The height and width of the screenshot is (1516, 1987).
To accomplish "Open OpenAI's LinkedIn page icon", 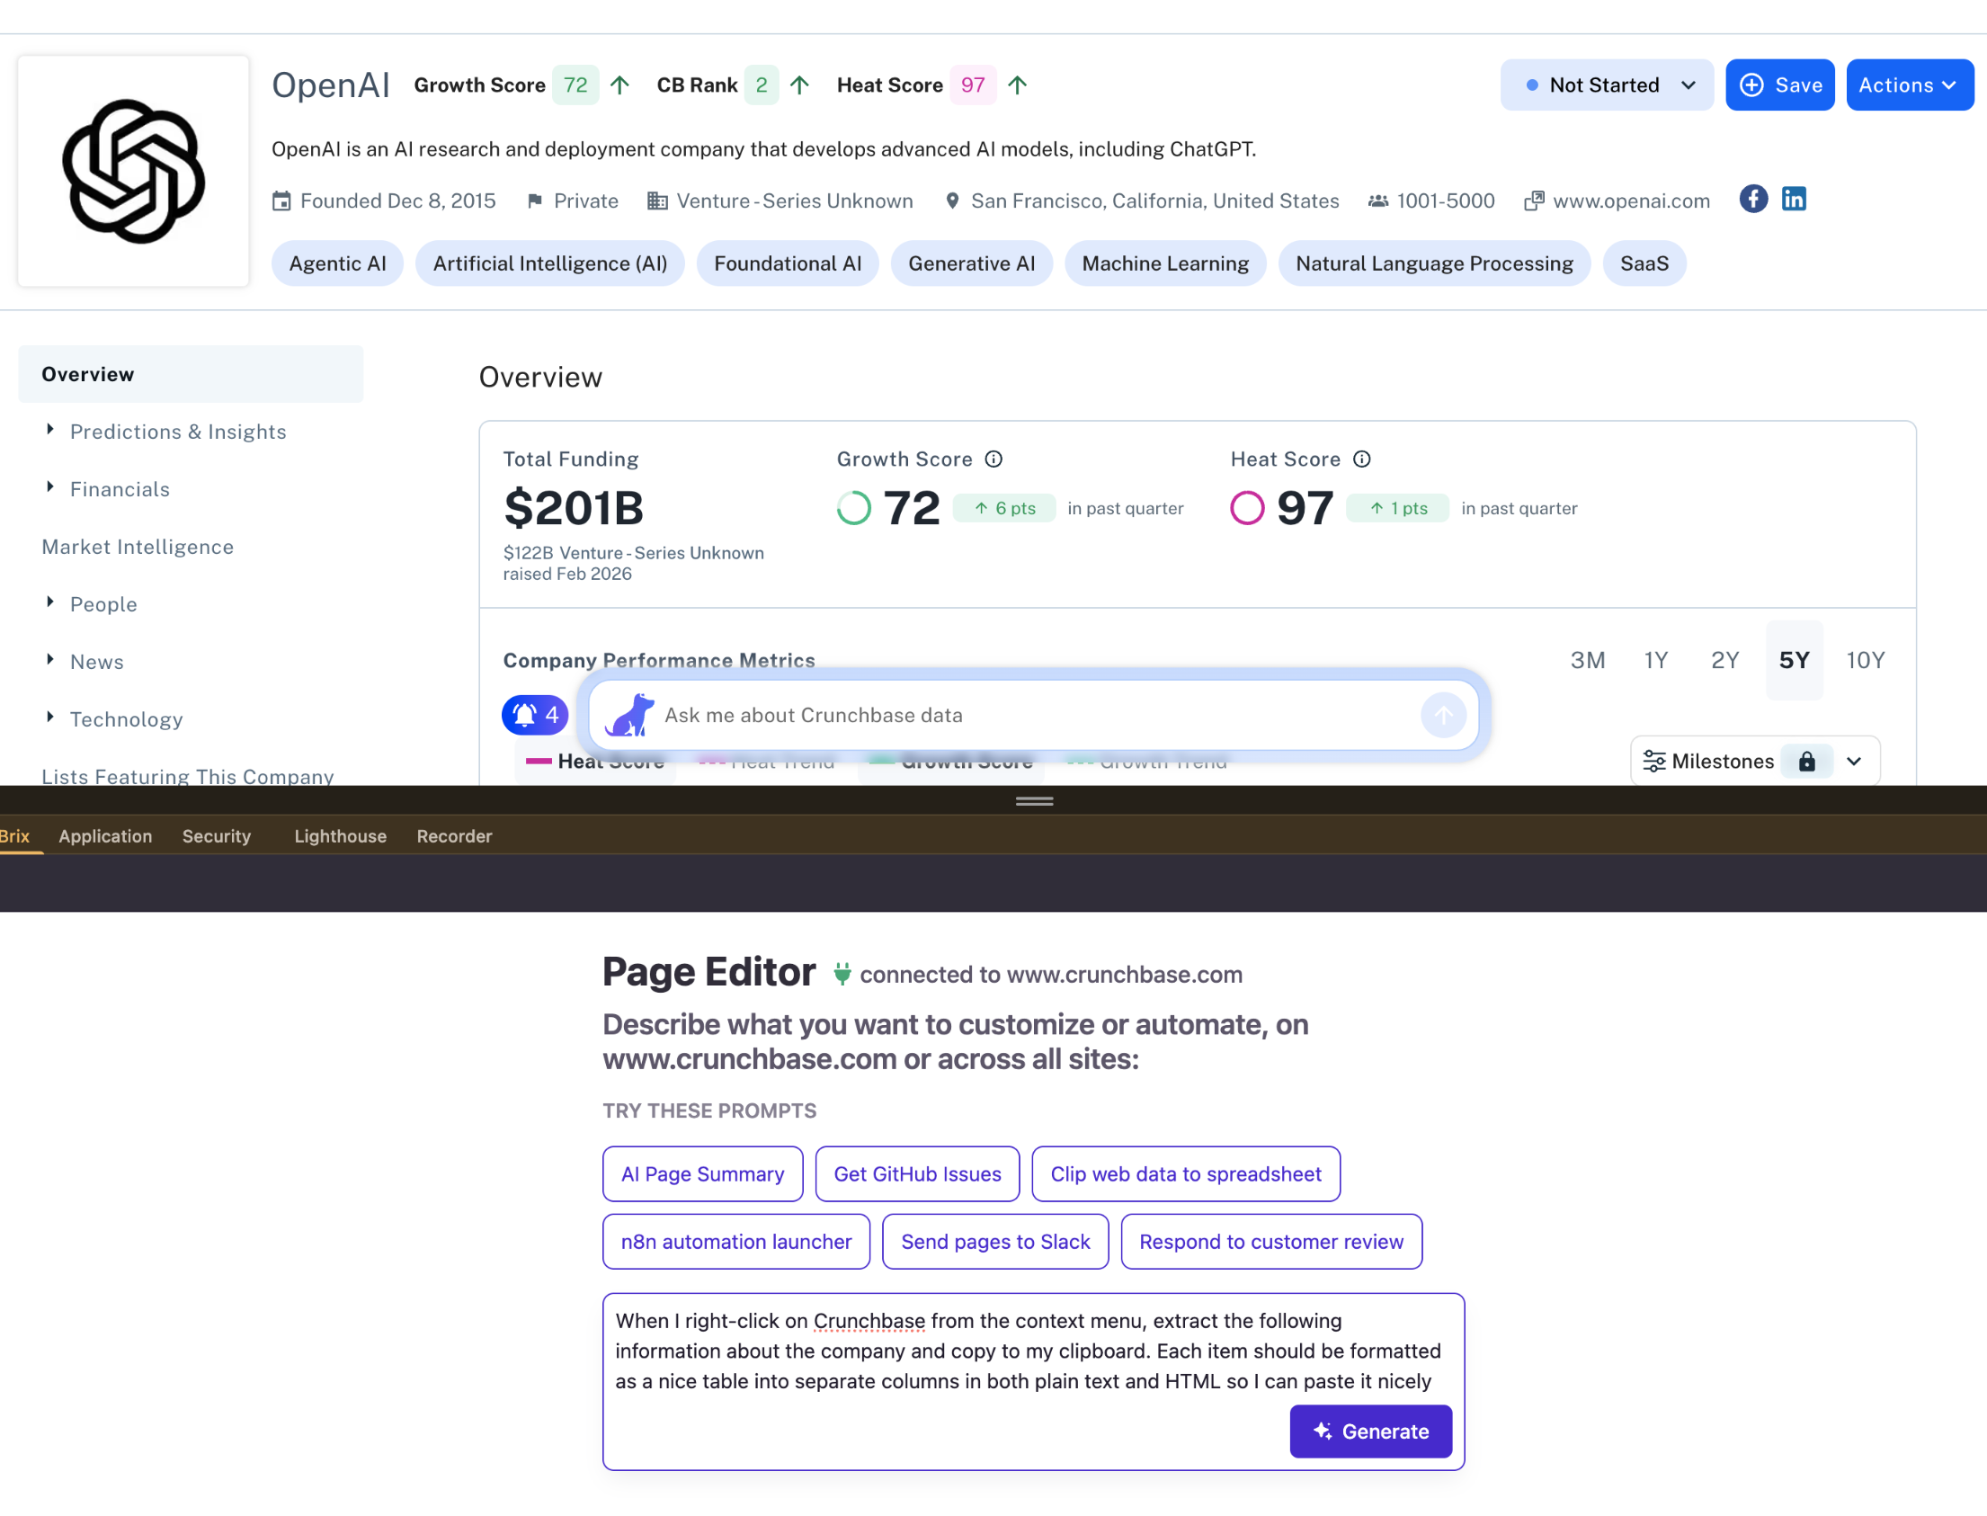I will (x=1793, y=200).
